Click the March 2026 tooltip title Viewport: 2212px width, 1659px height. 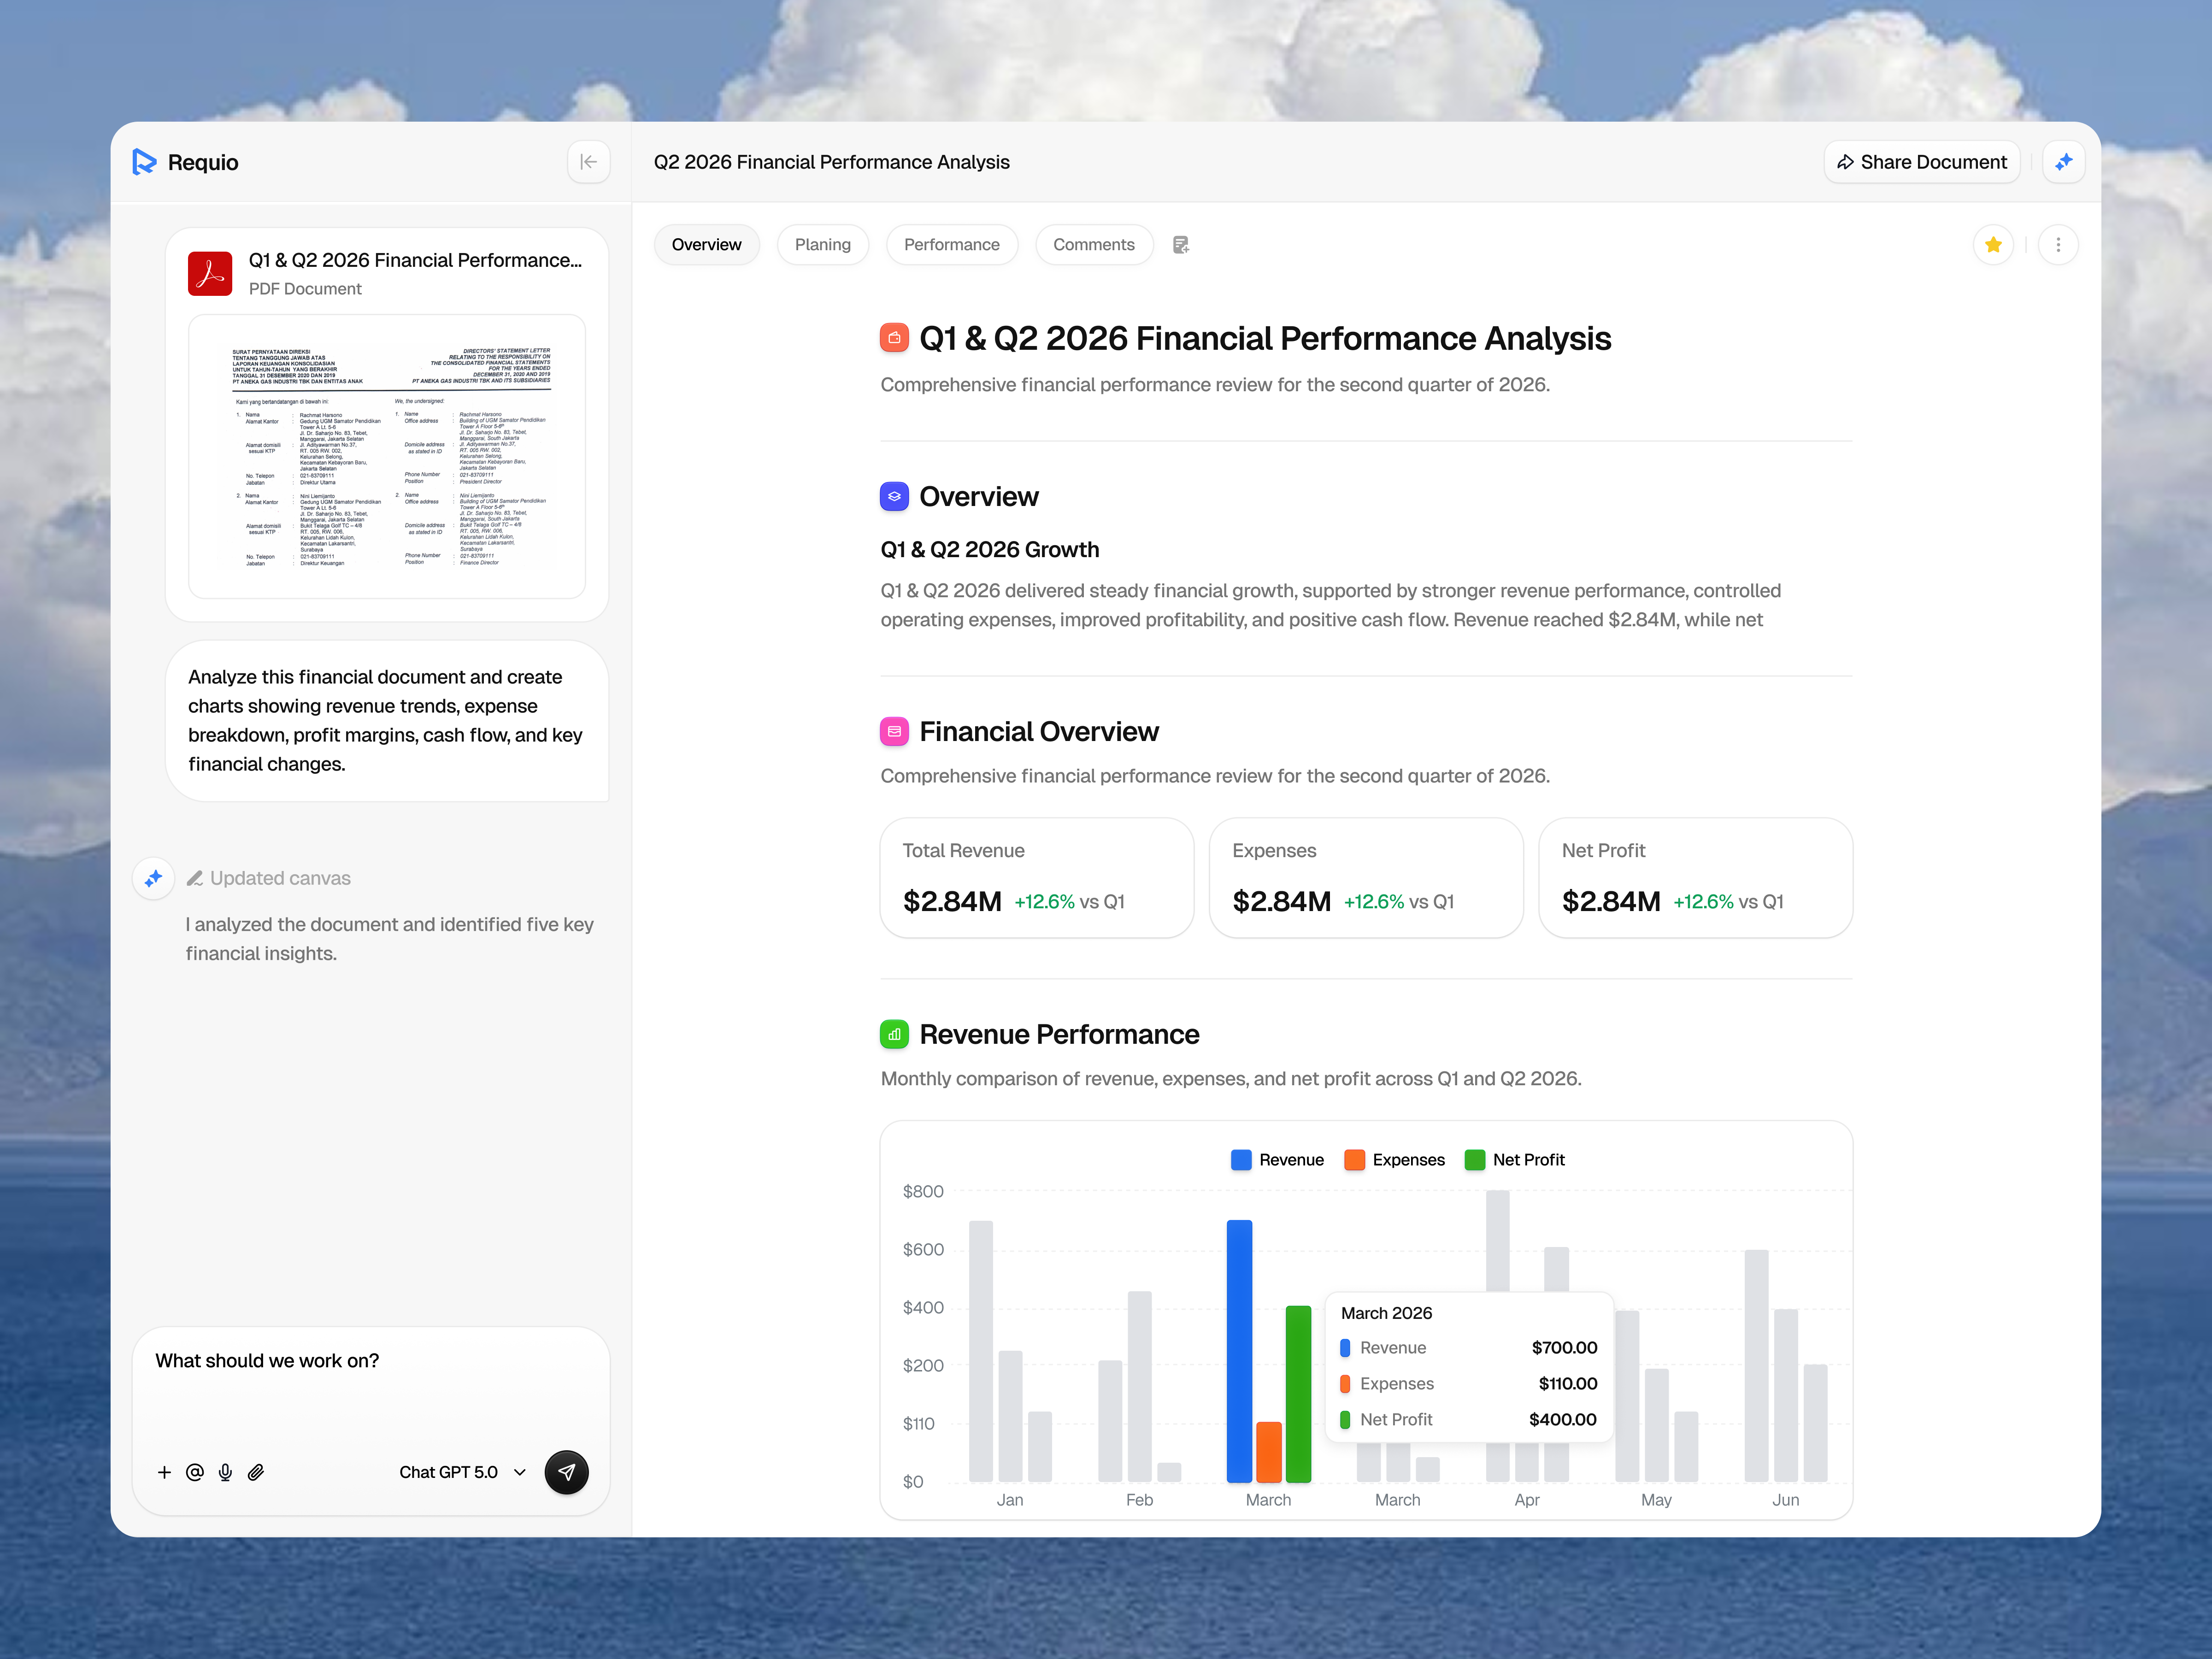pos(1386,1313)
